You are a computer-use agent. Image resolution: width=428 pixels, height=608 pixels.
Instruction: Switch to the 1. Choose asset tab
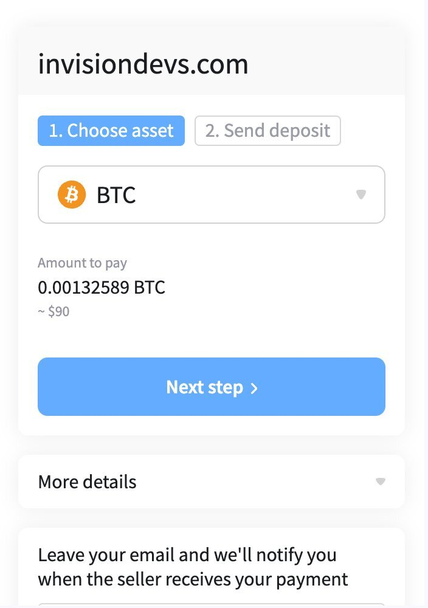(x=111, y=131)
